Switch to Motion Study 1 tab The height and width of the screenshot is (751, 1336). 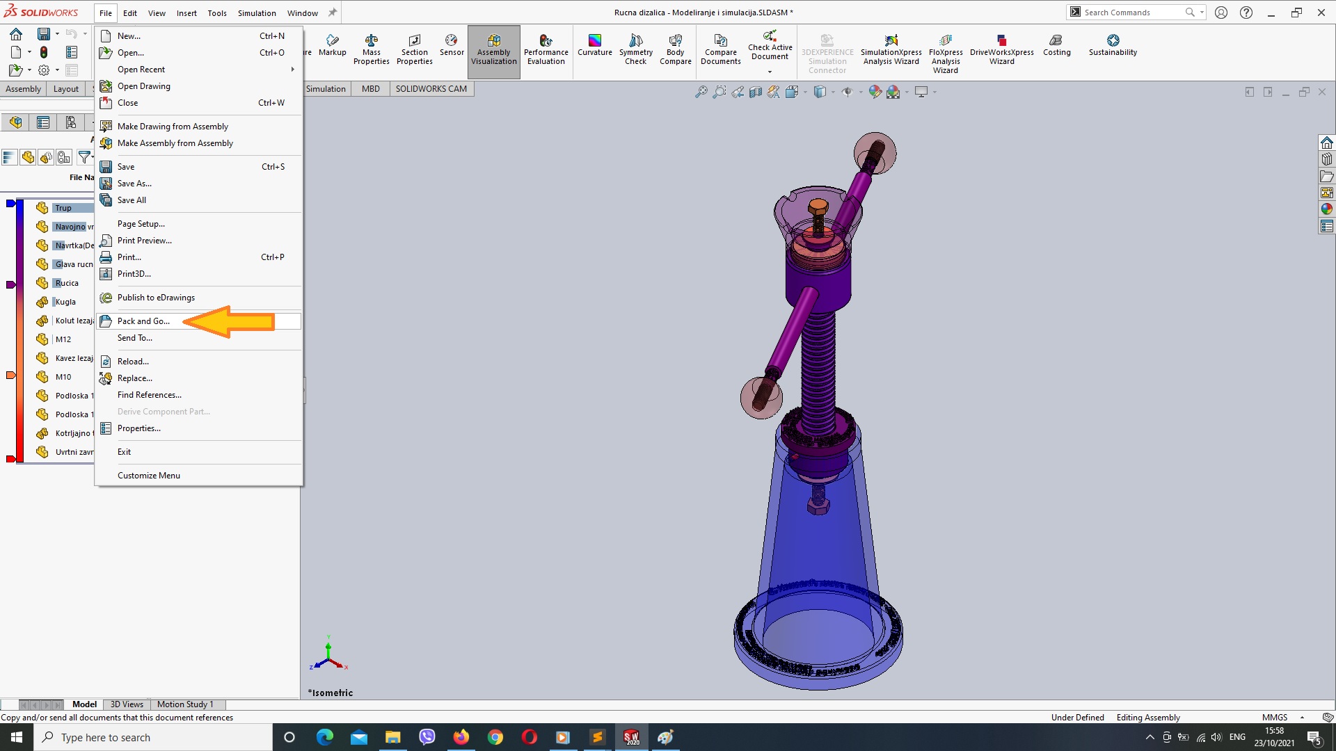185,704
